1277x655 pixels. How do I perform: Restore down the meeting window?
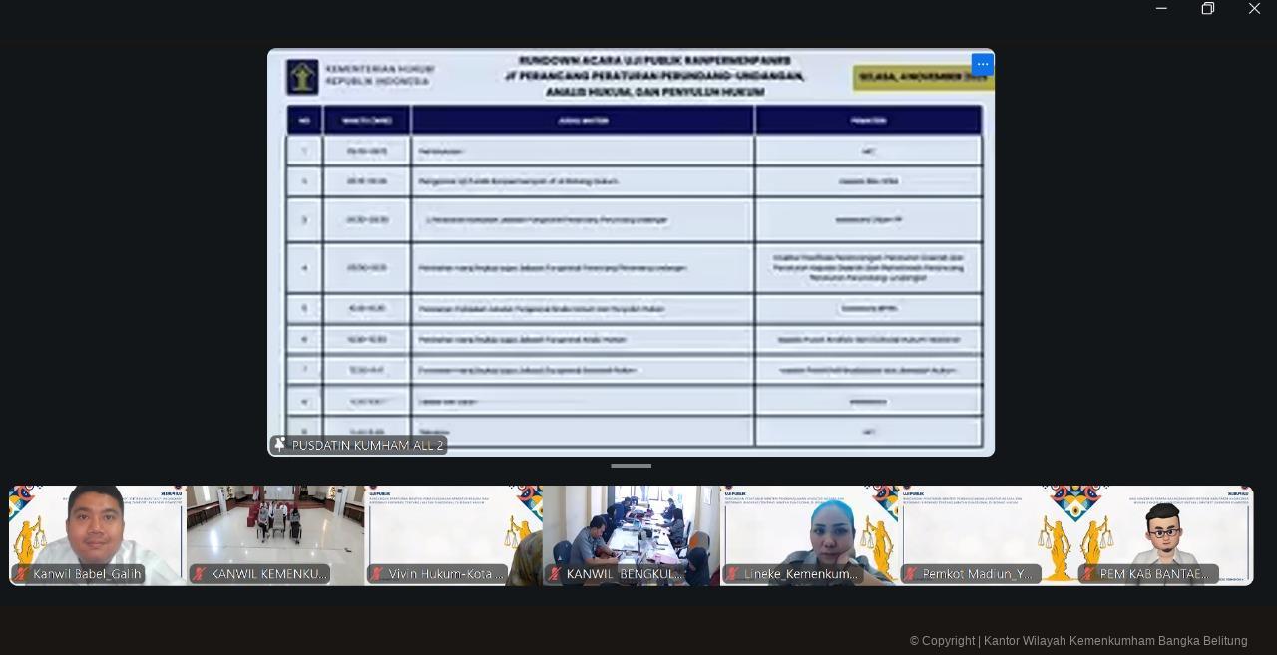pos(1208,9)
